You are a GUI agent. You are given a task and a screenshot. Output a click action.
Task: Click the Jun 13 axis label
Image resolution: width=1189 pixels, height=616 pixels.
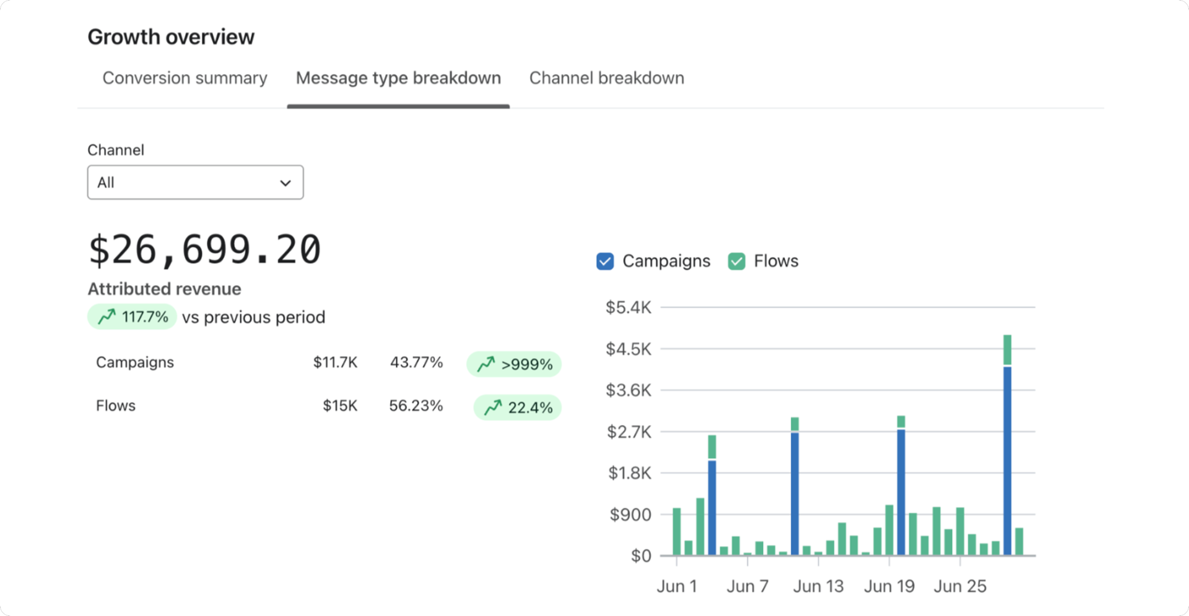pos(818,586)
